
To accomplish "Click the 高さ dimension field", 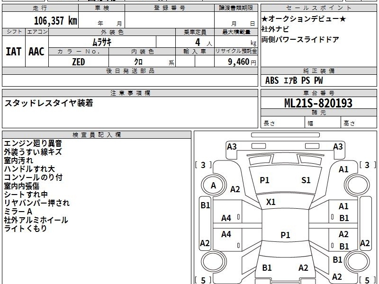I will tap(359, 123).
